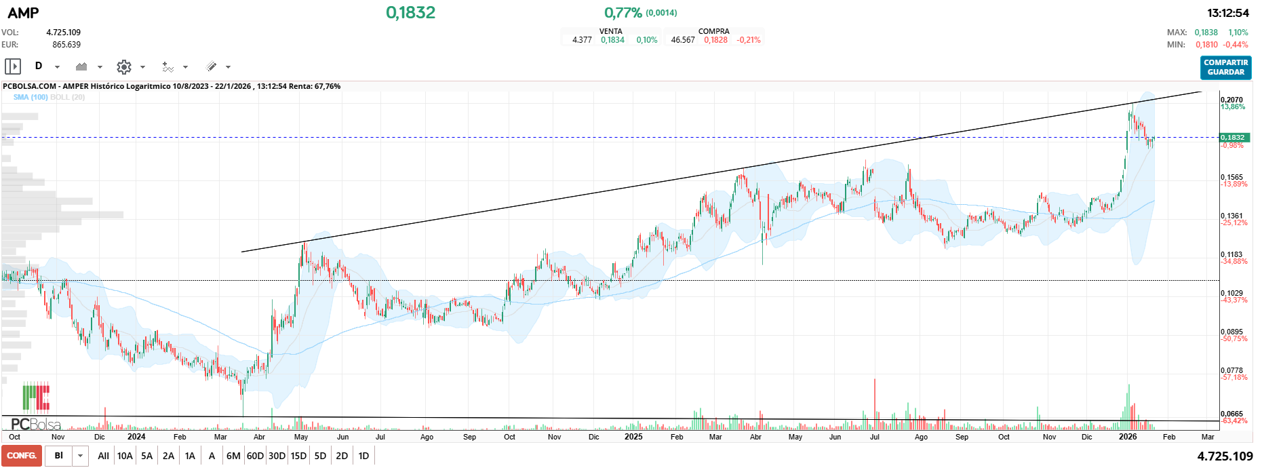1262x470 pixels.
Task: Open the BI selector dropdown arrow
Action: pyautogui.click(x=80, y=456)
